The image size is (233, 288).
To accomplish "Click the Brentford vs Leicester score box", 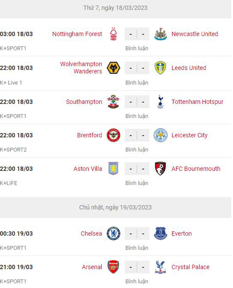I will point(137,135).
